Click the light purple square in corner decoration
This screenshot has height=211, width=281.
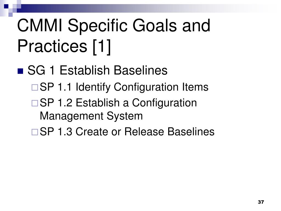(x=11, y=15)
